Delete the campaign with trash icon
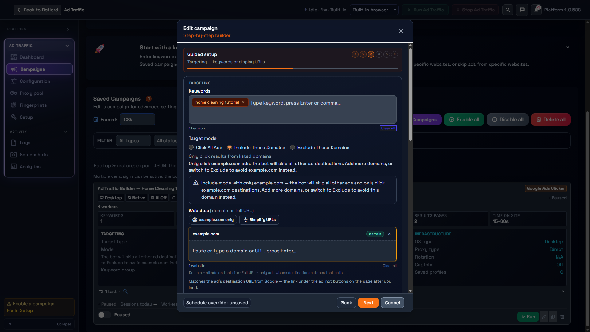This screenshot has height=332, width=590. point(562,317)
